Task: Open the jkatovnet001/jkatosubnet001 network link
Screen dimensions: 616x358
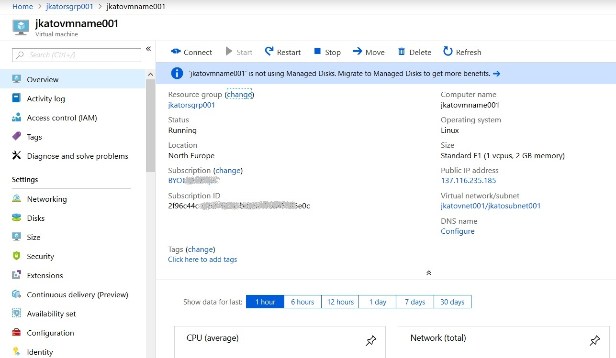Action: pyautogui.click(x=491, y=206)
